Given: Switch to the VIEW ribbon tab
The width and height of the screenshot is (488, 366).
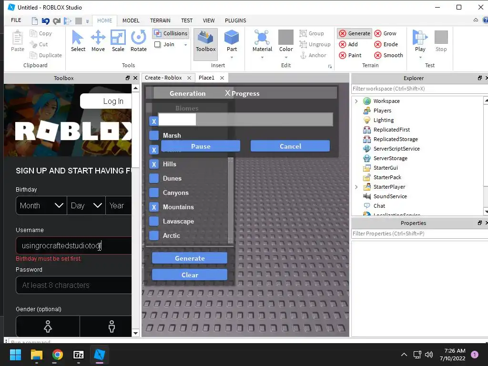Looking at the screenshot, I should pos(209,20).
